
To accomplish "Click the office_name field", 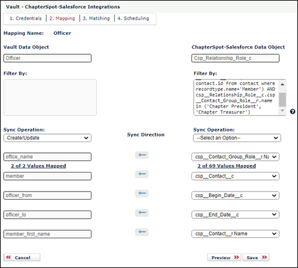I will click(x=47, y=157).
